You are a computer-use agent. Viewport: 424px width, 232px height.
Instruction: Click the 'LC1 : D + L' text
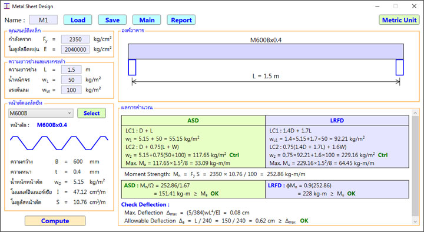tap(139, 131)
